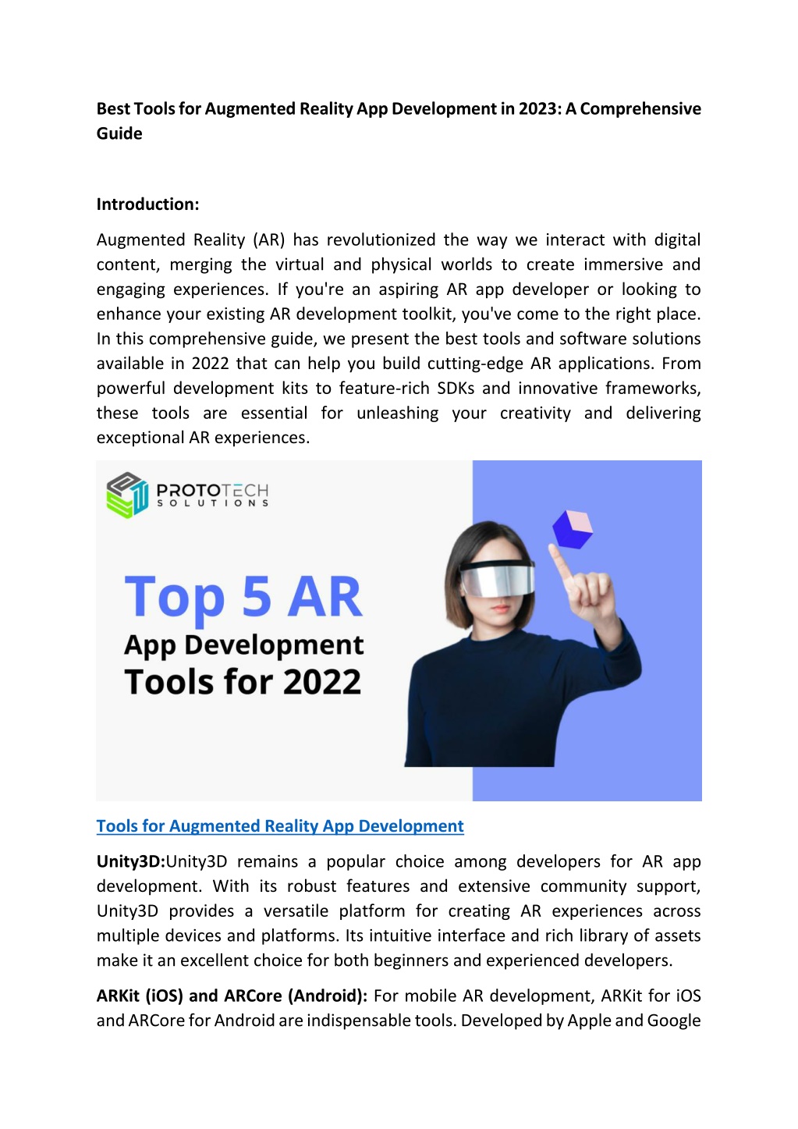Image resolution: width=798 pixels, height=1129 pixels.
Task: Click the "Unity3D:" bold label
Action: point(131,861)
